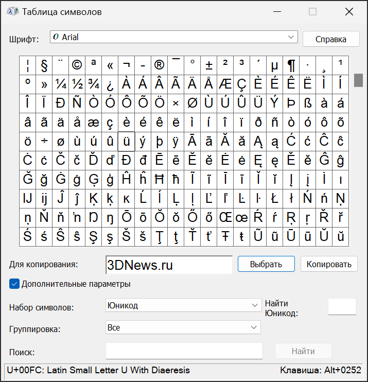Uncheck the Дополнительные параметры checkbox
This screenshot has width=368, height=382.
14,284
